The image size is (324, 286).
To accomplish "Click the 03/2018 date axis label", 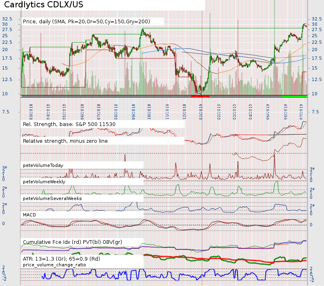I will tap(31, 112).
